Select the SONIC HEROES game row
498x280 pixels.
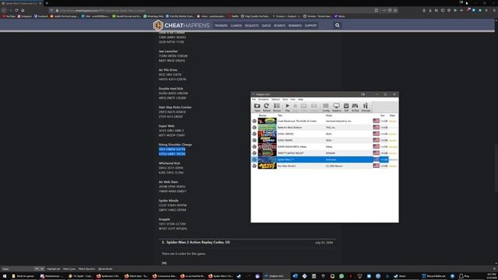pos(324,134)
